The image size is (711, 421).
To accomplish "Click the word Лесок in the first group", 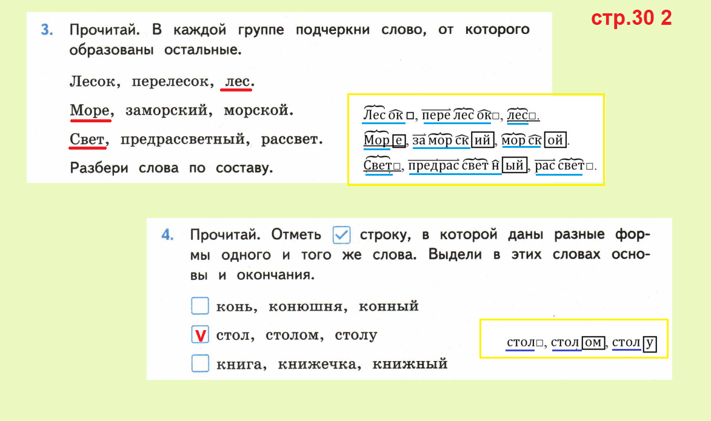I will click(x=93, y=82).
